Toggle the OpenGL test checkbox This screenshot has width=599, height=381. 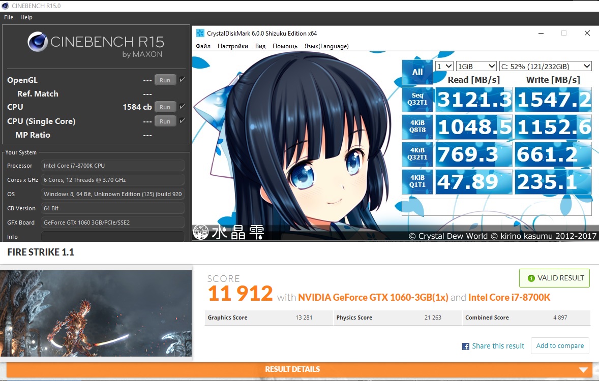pos(182,79)
